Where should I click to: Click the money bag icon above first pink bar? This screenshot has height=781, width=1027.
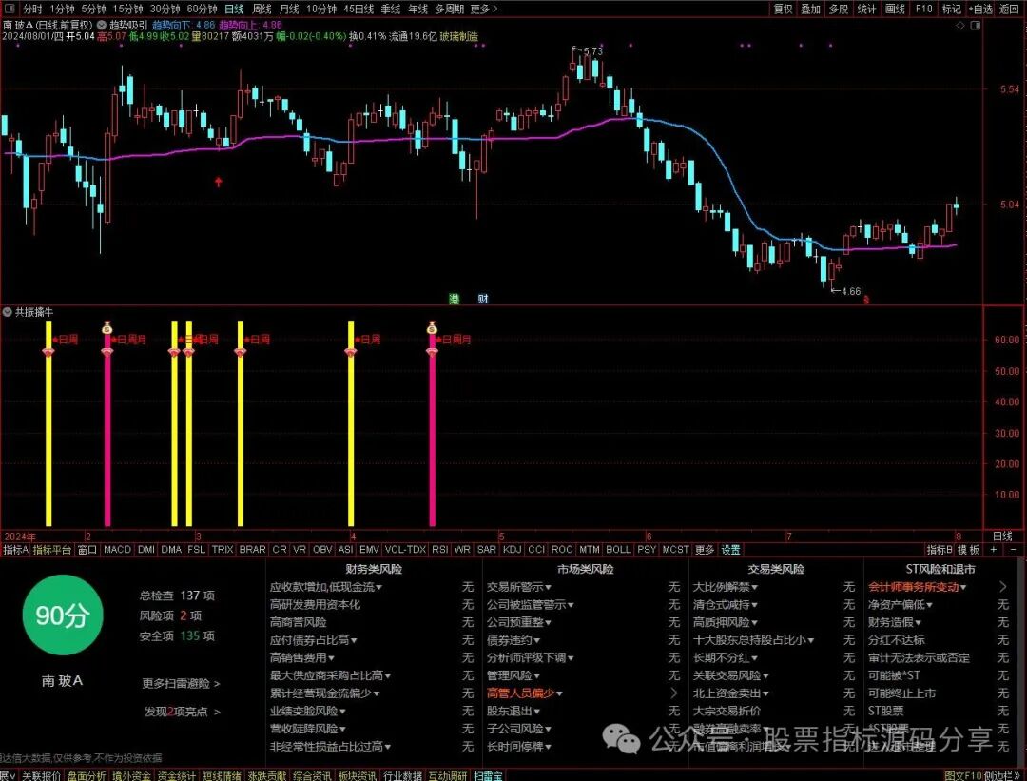tap(107, 327)
